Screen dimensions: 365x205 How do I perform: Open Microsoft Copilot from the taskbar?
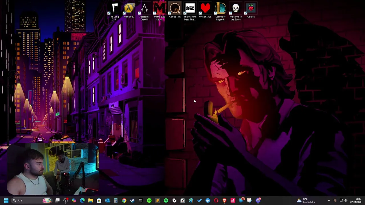tap(74, 200)
